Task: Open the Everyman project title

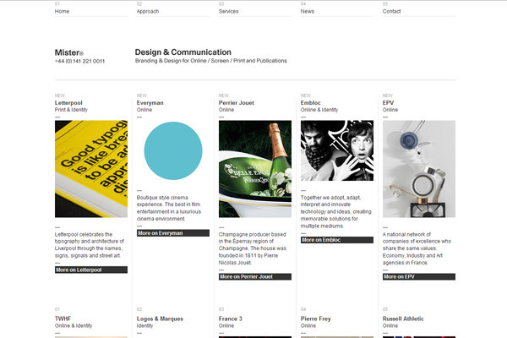Action: [150, 103]
